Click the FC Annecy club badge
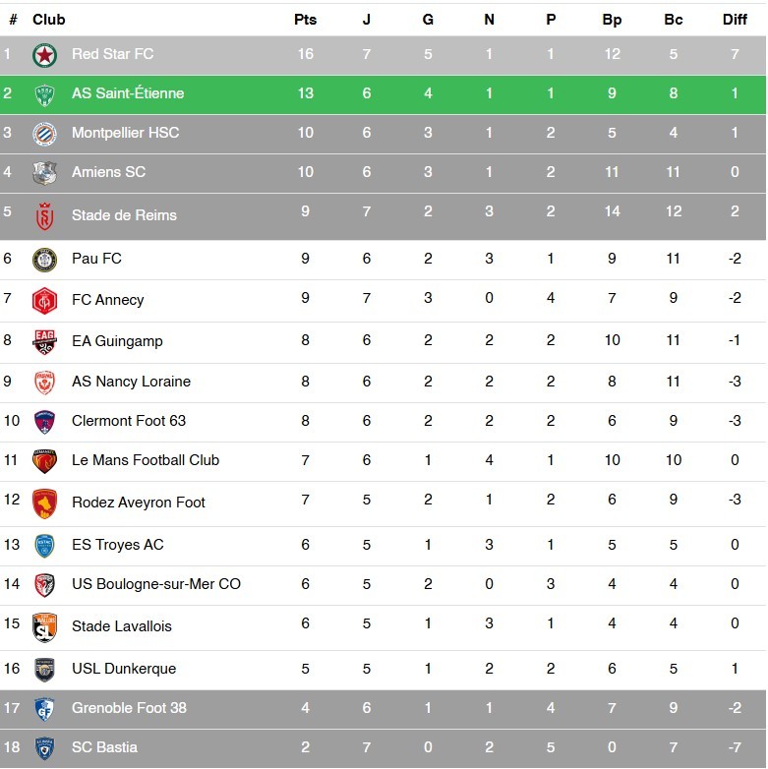The height and width of the screenshot is (769, 768). tap(44, 300)
